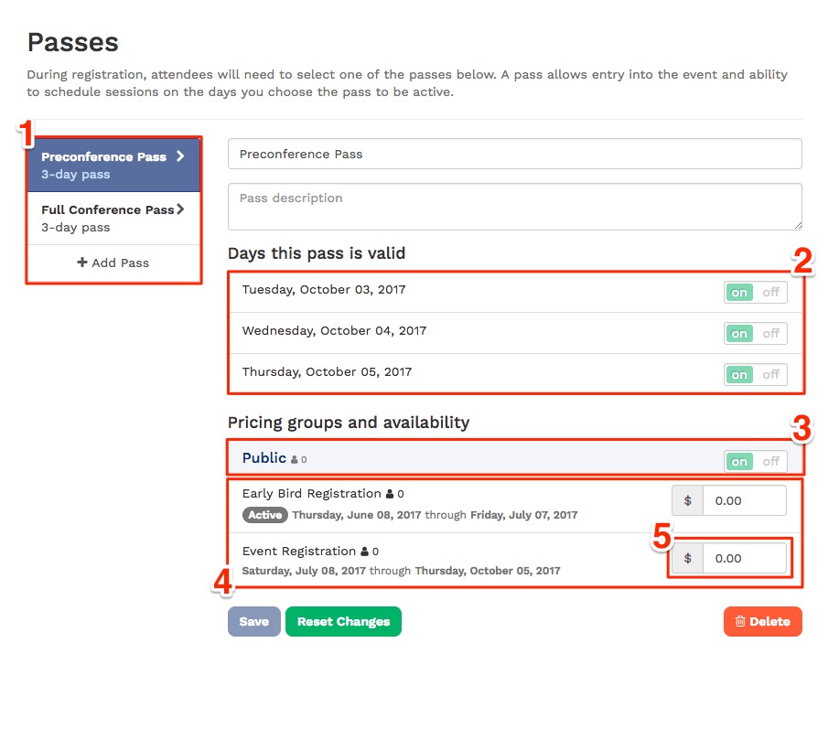Screen dimensions: 839x729
Task: Click the Pass description field
Action: pos(514,207)
